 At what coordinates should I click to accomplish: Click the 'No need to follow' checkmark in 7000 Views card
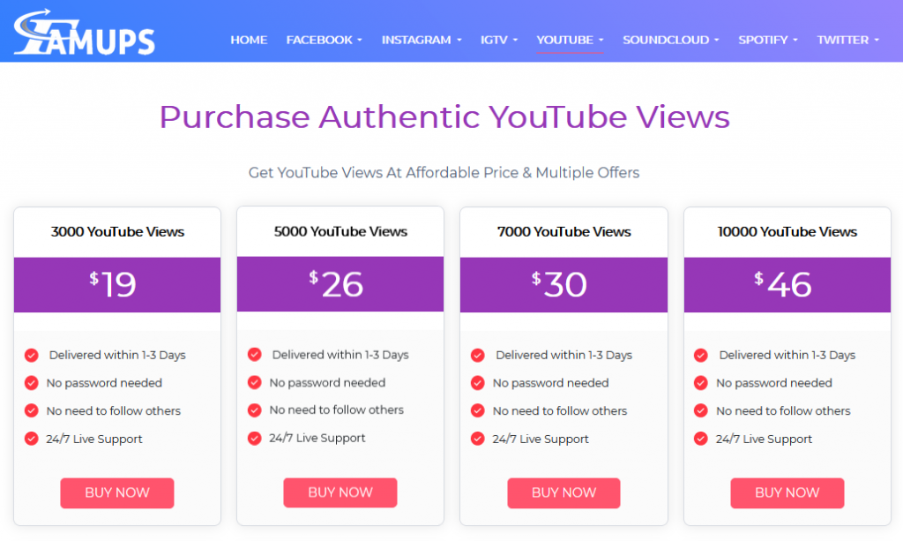[x=477, y=410]
